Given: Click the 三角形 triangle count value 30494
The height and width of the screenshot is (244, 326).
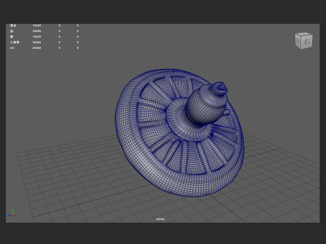Looking at the screenshot, I should point(37,42).
